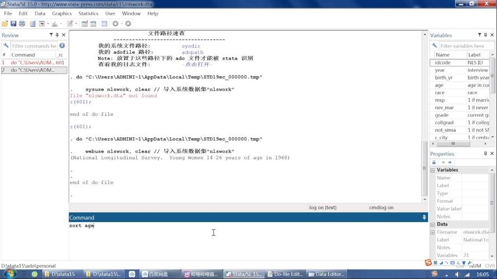Image resolution: width=497 pixels, height=279 pixels.
Task: Click the wrench icon in Review panel
Action: [x=6, y=46]
